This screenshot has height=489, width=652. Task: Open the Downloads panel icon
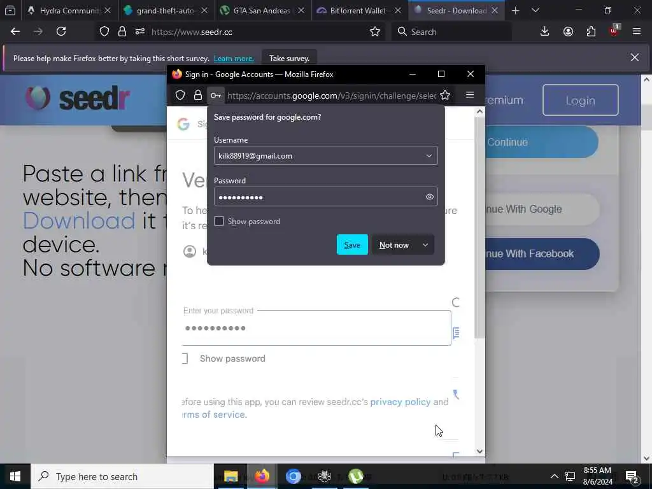coord(544,32)
